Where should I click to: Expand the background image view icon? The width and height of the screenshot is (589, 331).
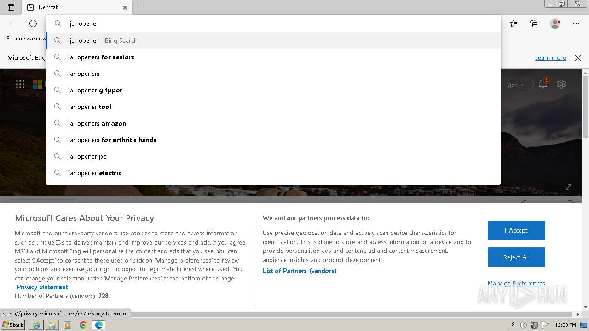(568, 187)
